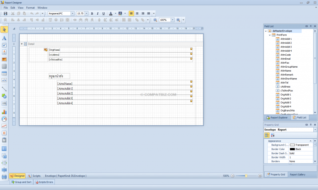Image resolution: width=318 pixels, height=190 pixels.
Task: Pick the Label tool in the toolbox
Action: pyautogui.click(x=4, y=38)
